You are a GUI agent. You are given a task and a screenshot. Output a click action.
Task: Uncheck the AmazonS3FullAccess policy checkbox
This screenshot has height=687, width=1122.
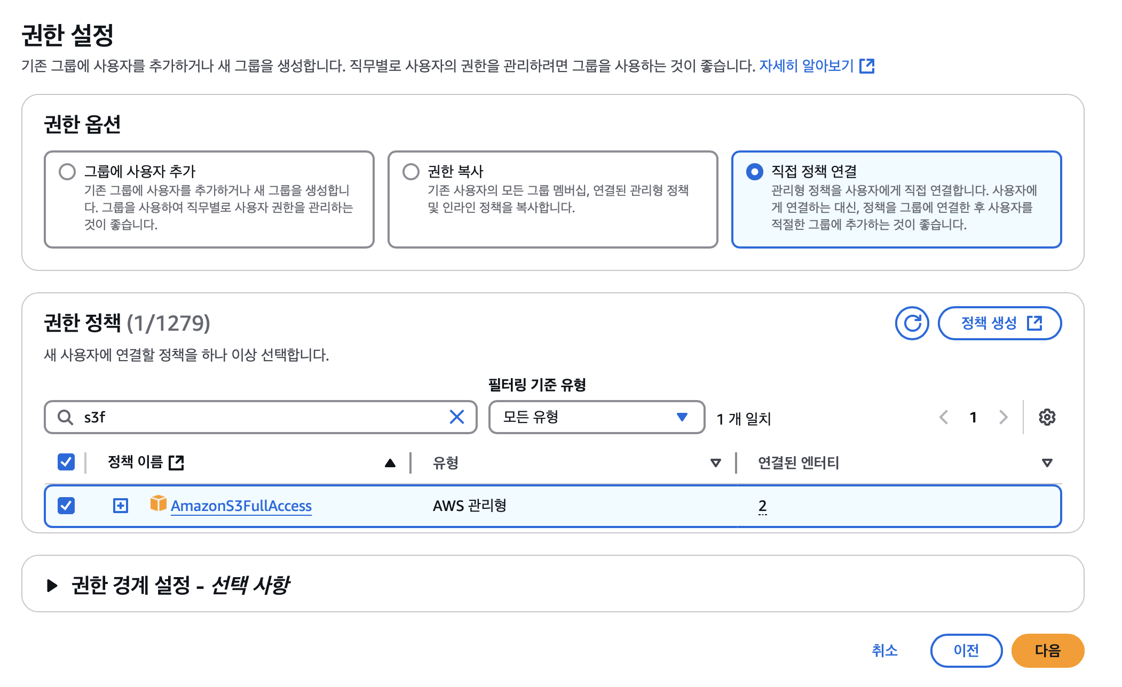[66, 506]
